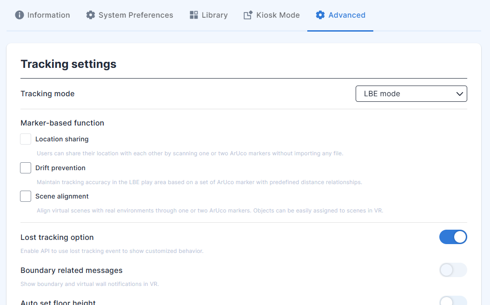The height and width of the screenshot is (305, 490).
Task: Click the Kiosk Mode icon
Action: pos(248,15)
